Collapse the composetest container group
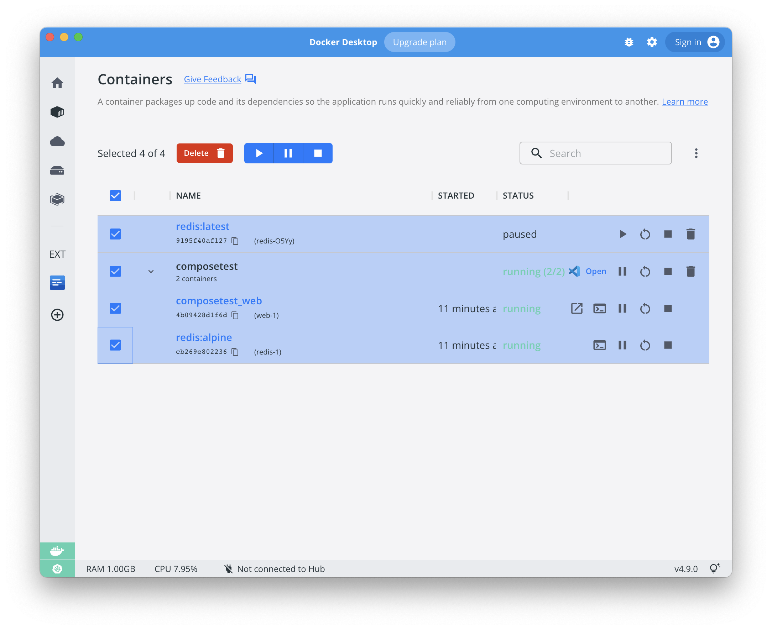Screen dimensions: 772x630 (x=151, y=271)
